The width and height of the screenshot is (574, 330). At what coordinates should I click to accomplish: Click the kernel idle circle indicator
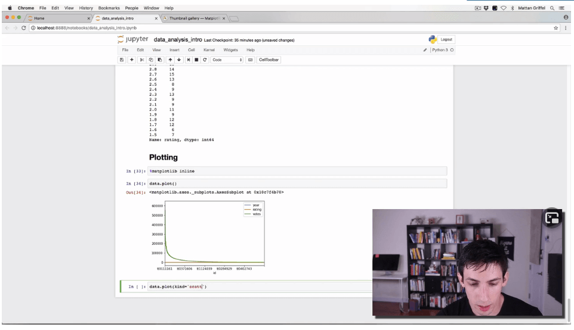(x=452, y=50)
